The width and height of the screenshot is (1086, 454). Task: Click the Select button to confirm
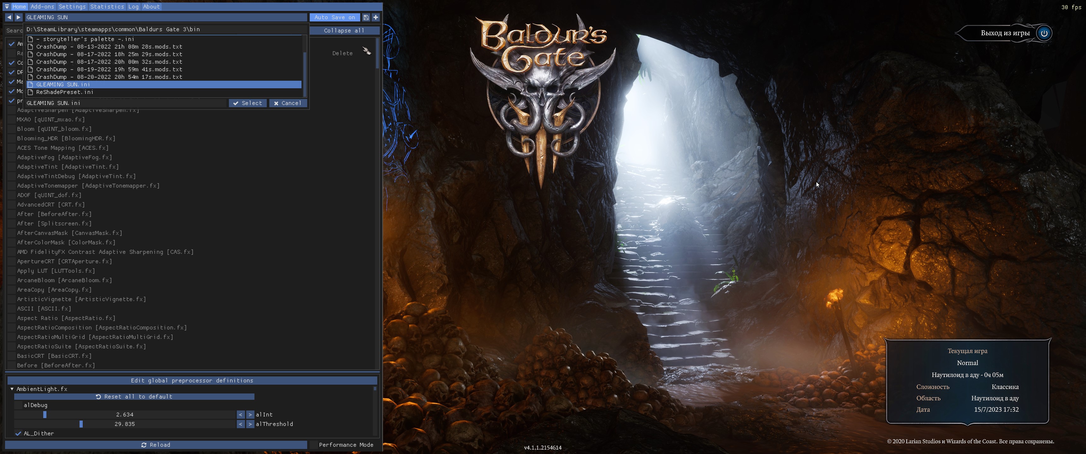click(248, 103)
